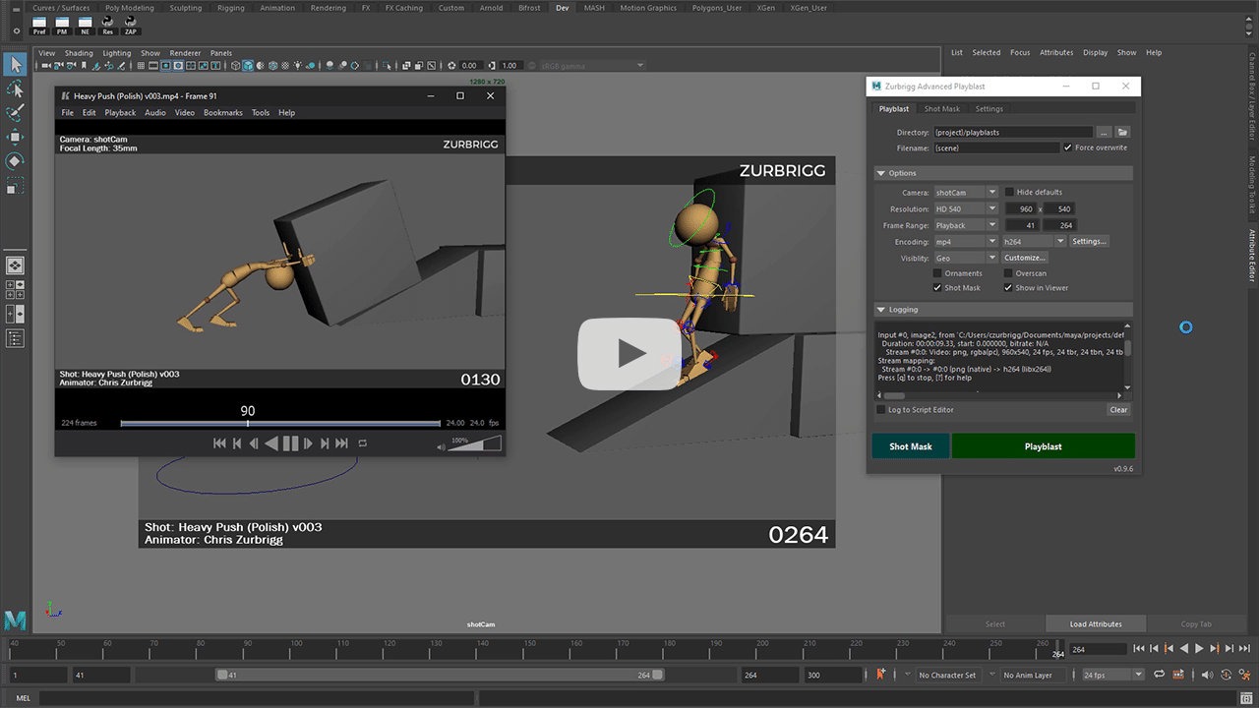
Task: Open the 24 fps frame rate dropdown
Action: (1113, 676)
